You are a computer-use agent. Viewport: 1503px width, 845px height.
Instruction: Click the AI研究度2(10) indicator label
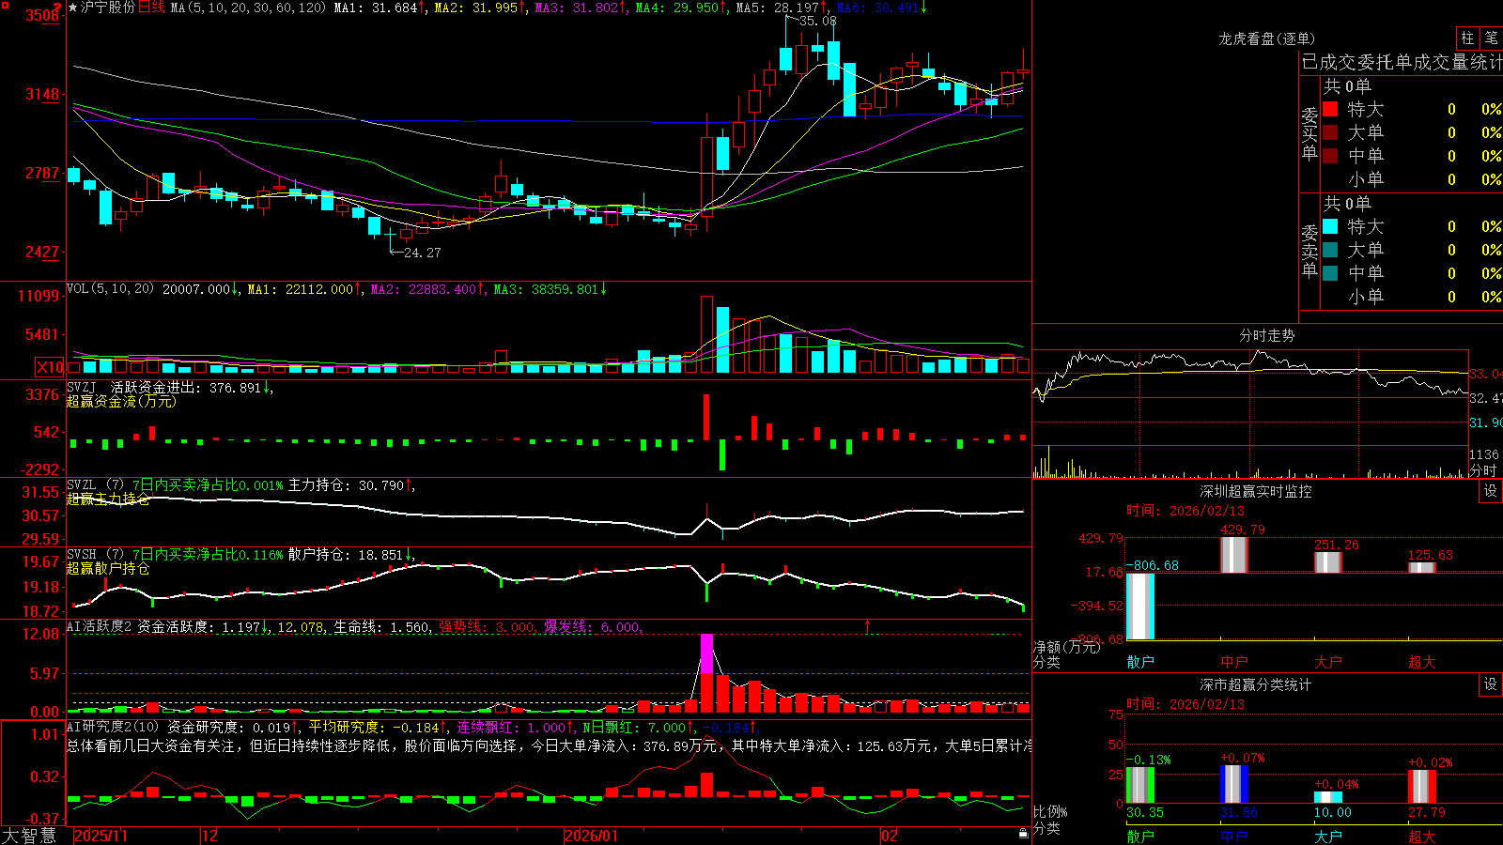tap(113, 727)
